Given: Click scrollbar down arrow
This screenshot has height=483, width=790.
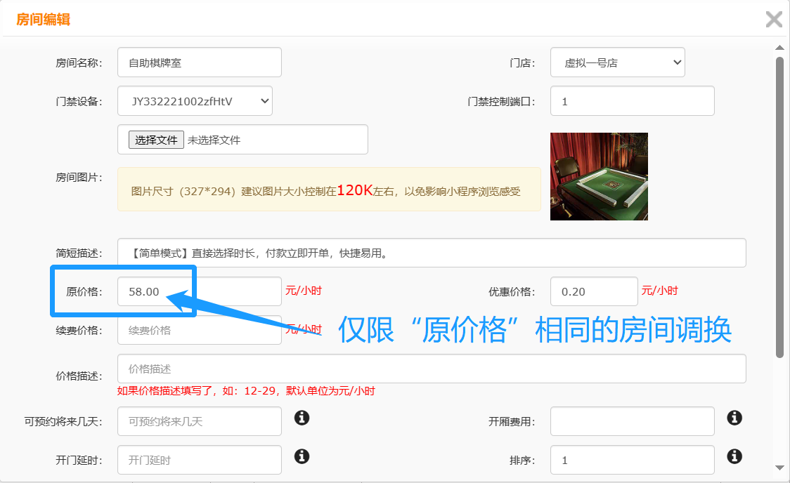Looking at the screenshot, I should click(x=779, y=468).
